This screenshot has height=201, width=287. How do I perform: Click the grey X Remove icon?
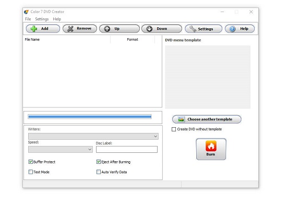coord(70,29)
